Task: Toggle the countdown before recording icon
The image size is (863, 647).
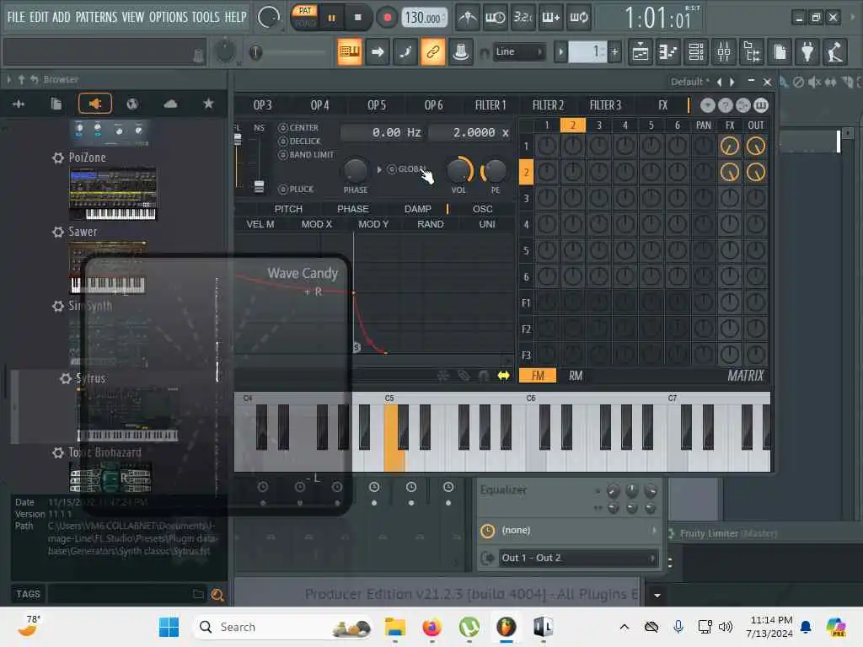Action: [523, 18]
